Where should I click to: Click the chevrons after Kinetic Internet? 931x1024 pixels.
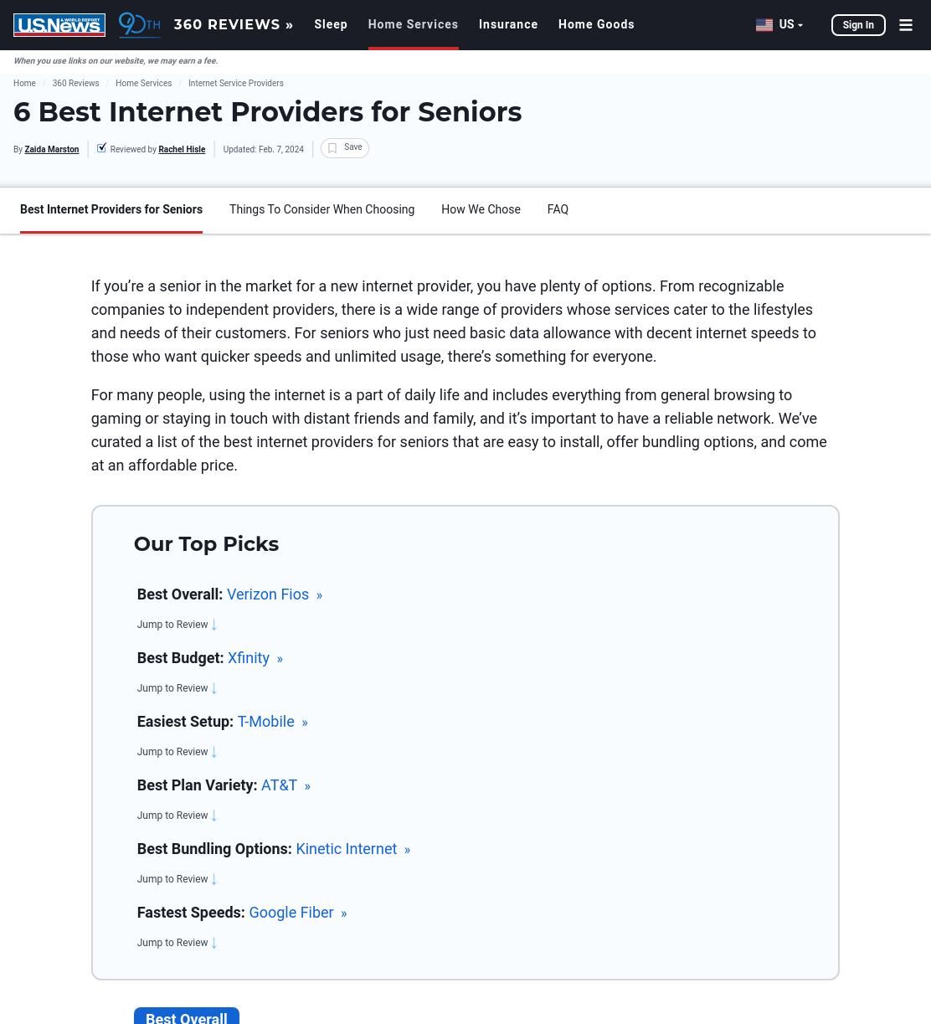tap(408, 850)
